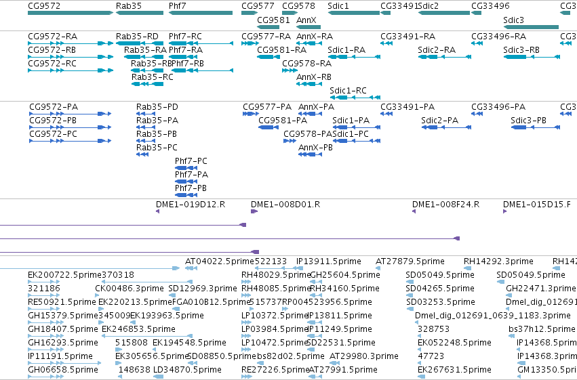Click EST RH48029.5prime label
The image size is (577, 380).
276,275
